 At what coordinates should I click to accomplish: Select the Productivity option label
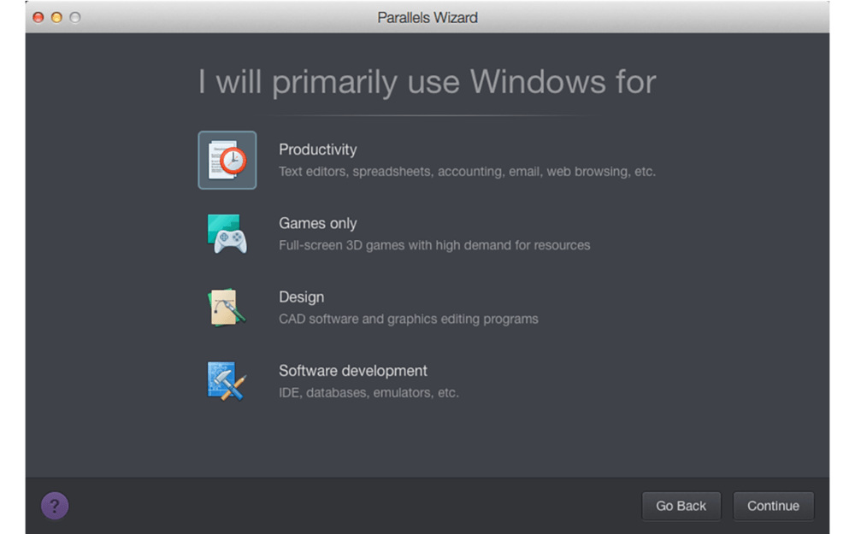318,150
